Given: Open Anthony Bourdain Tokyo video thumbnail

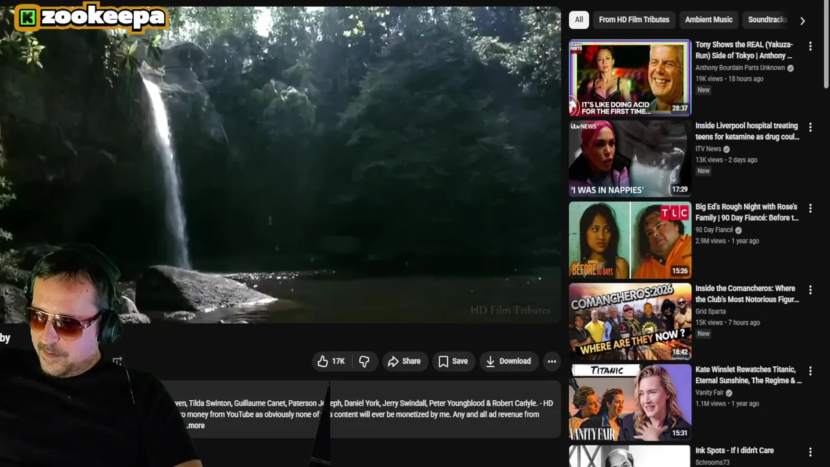Looking at the screenshot, I should 630,78.
